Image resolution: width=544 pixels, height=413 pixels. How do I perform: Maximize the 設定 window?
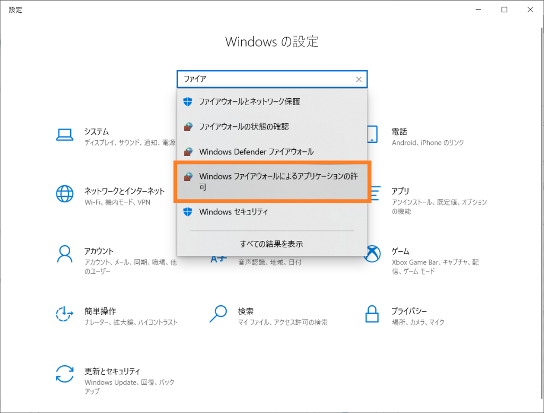click(x=504, y=10)
